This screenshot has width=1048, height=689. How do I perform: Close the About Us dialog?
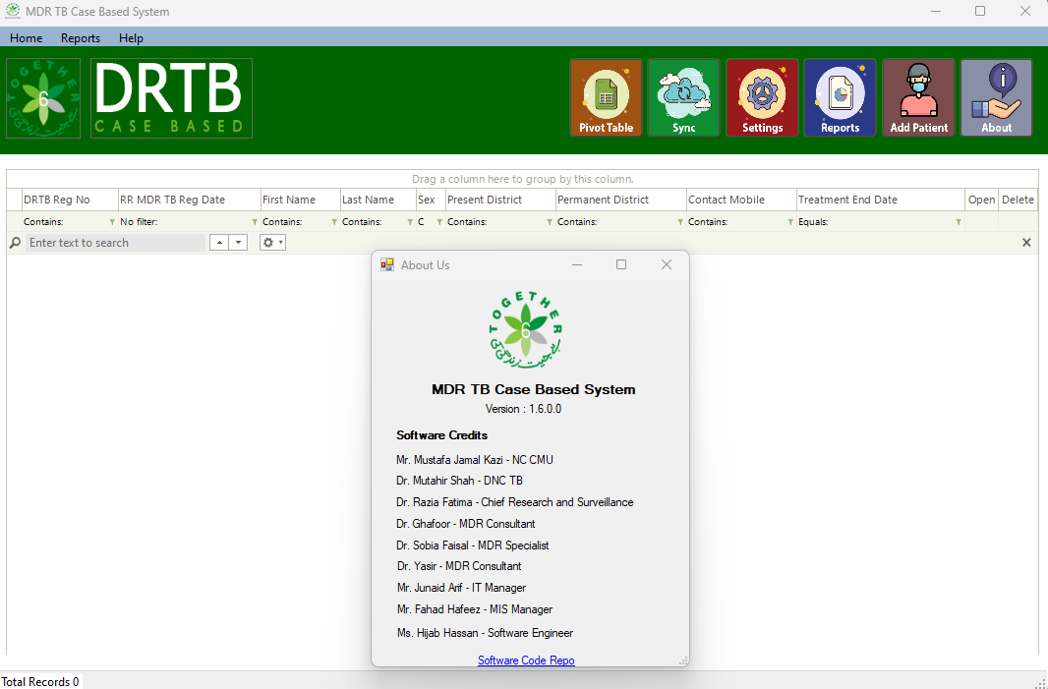click(667, 264)
